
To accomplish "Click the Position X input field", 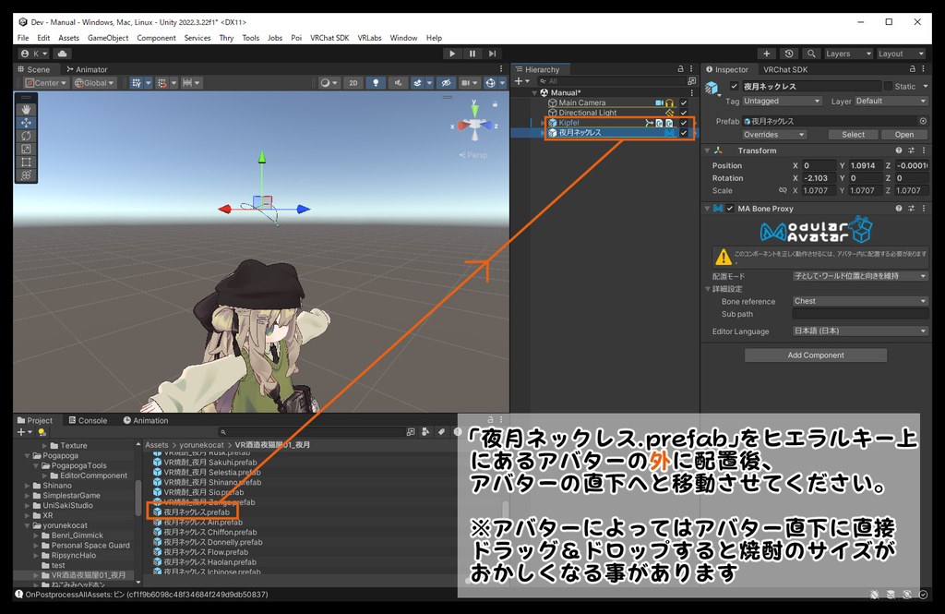I will 819,166.
